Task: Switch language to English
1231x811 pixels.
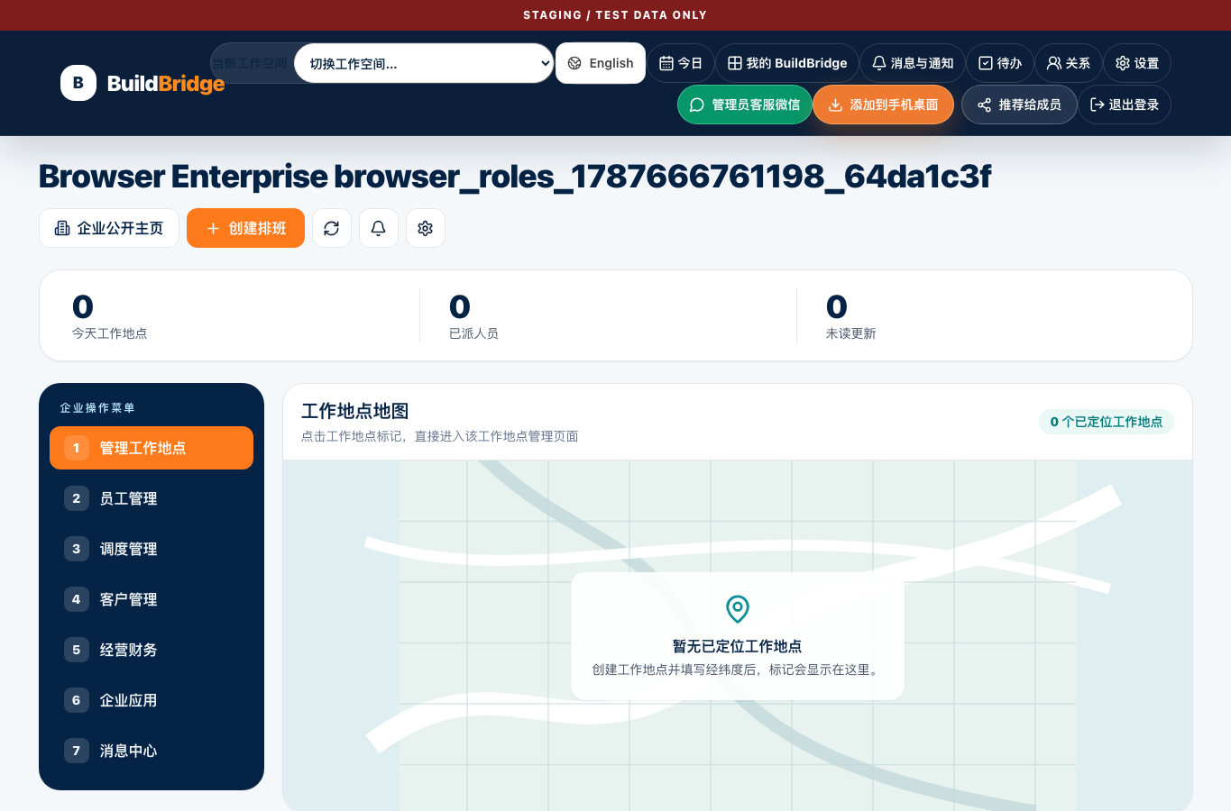Action: [x=601, y=63]
